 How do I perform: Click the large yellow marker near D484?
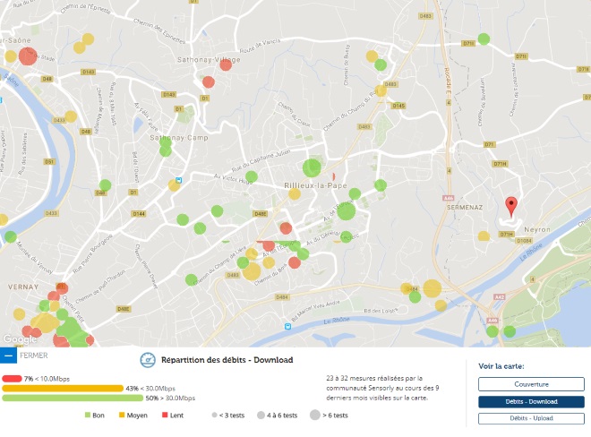[433, 288]
